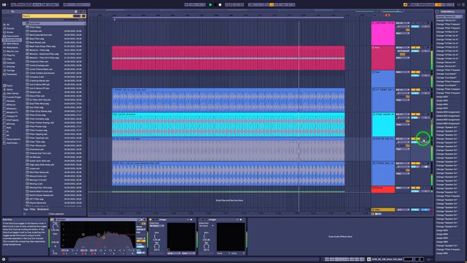This screenshot has width=467, height=263.
Task: Open the Max for Live category
Action: [12, 51]
